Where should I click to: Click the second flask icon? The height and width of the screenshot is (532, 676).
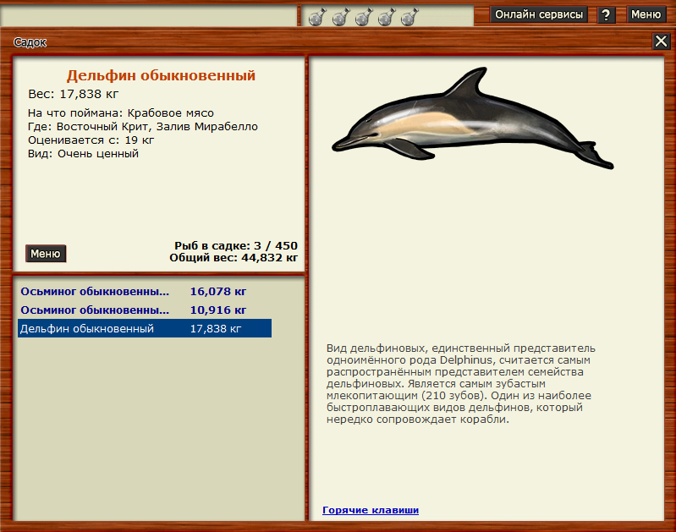(x=341, y=17)
